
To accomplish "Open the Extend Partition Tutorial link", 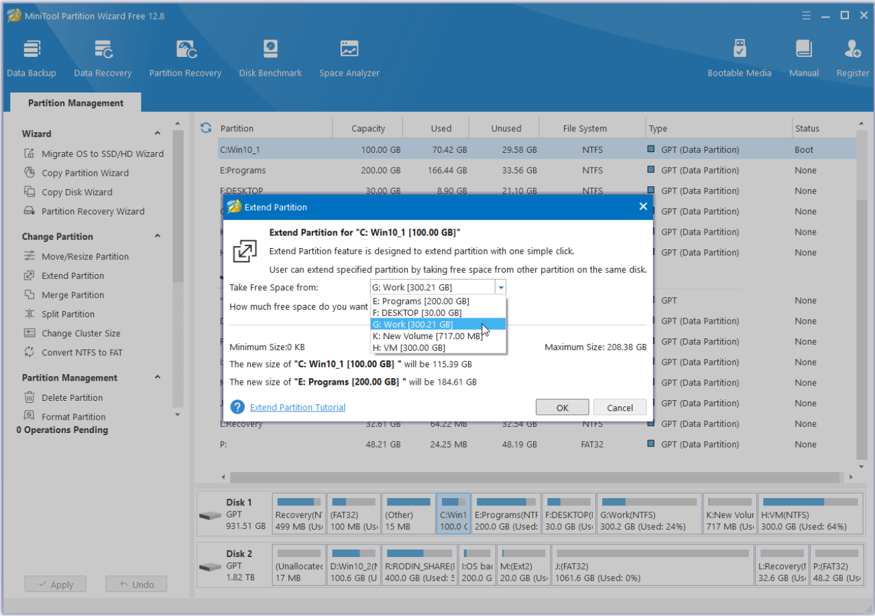I will (298, 407).
